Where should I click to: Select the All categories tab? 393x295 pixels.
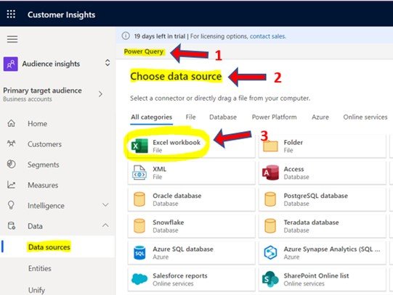152,117
